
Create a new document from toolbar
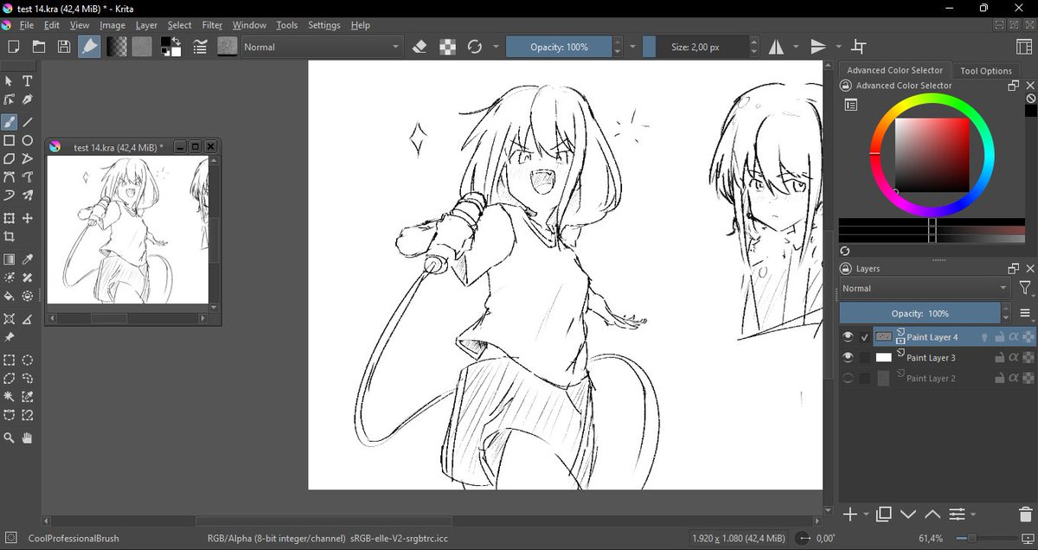[13, 47]
